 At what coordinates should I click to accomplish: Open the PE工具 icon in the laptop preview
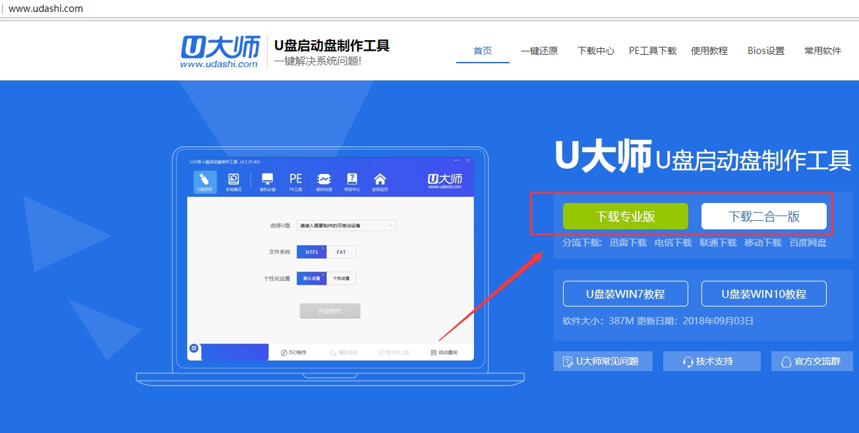(x=295, y=182)
